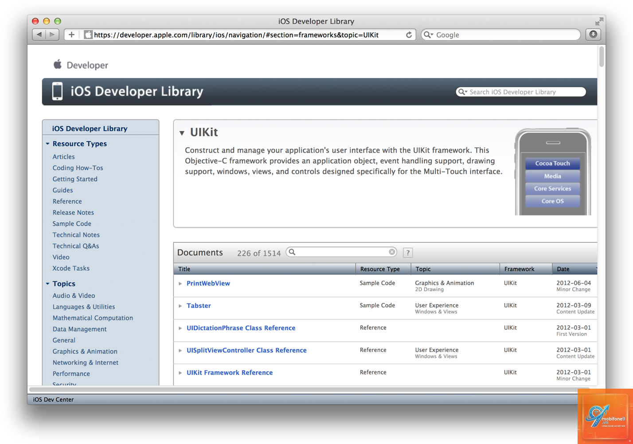The height and width of the screenshot is (444, 633).
Task: Open UIKit Framework Reference link
Action: (230, 373)
